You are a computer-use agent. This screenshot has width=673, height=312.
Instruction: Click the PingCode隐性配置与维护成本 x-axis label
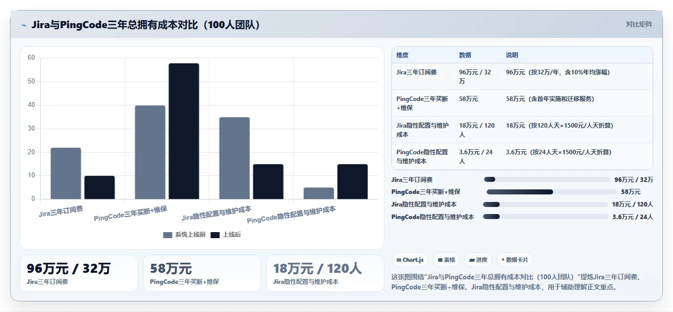291,215
